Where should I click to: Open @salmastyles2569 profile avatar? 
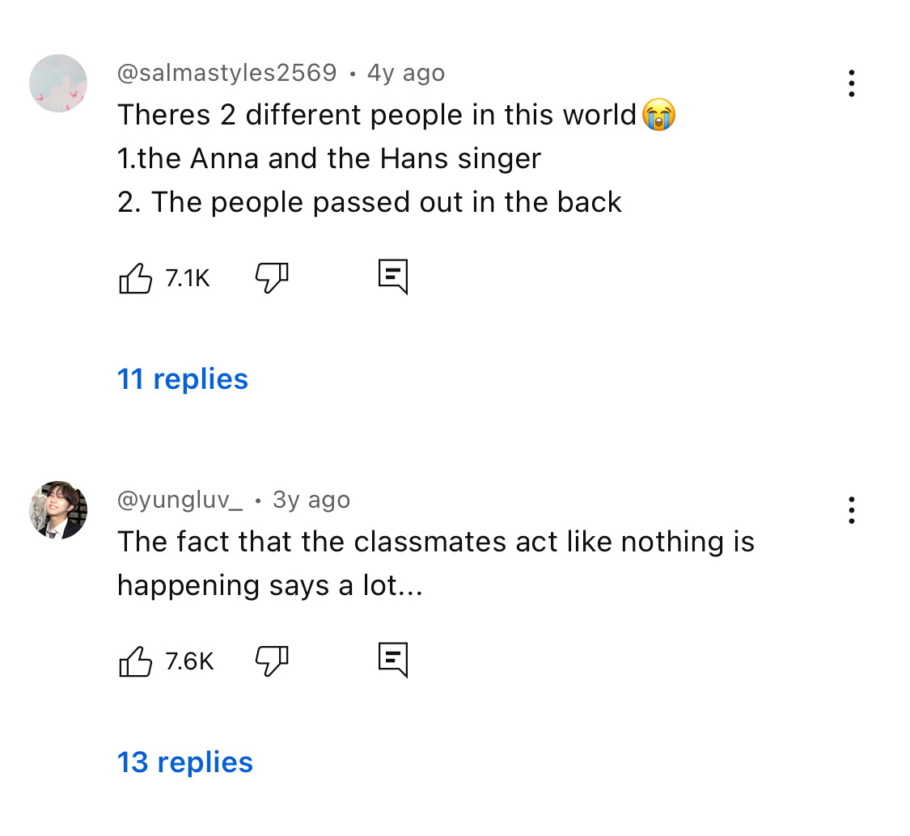point(58,84)
